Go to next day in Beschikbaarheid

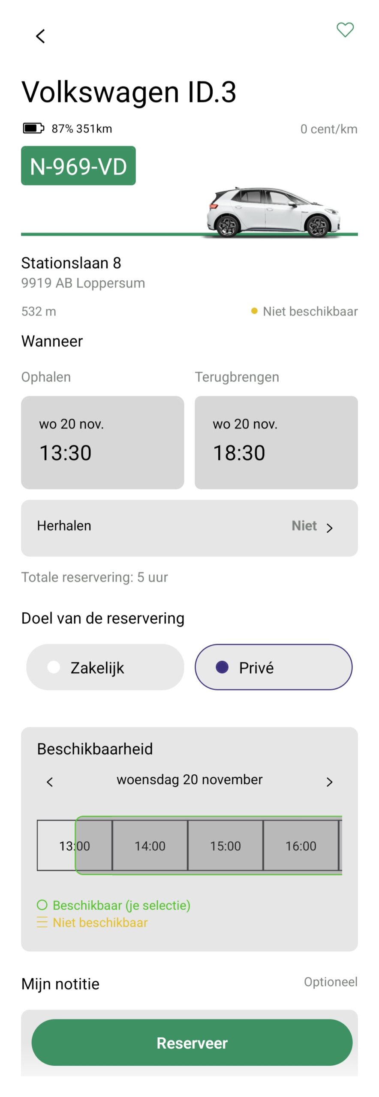click(329, 782)
